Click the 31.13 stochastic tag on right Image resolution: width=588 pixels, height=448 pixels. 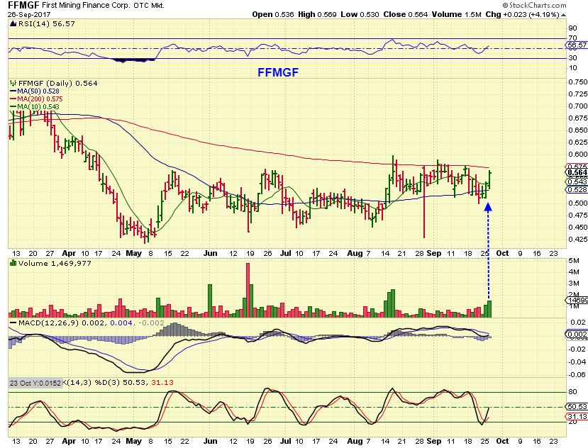tap(577, 417)
